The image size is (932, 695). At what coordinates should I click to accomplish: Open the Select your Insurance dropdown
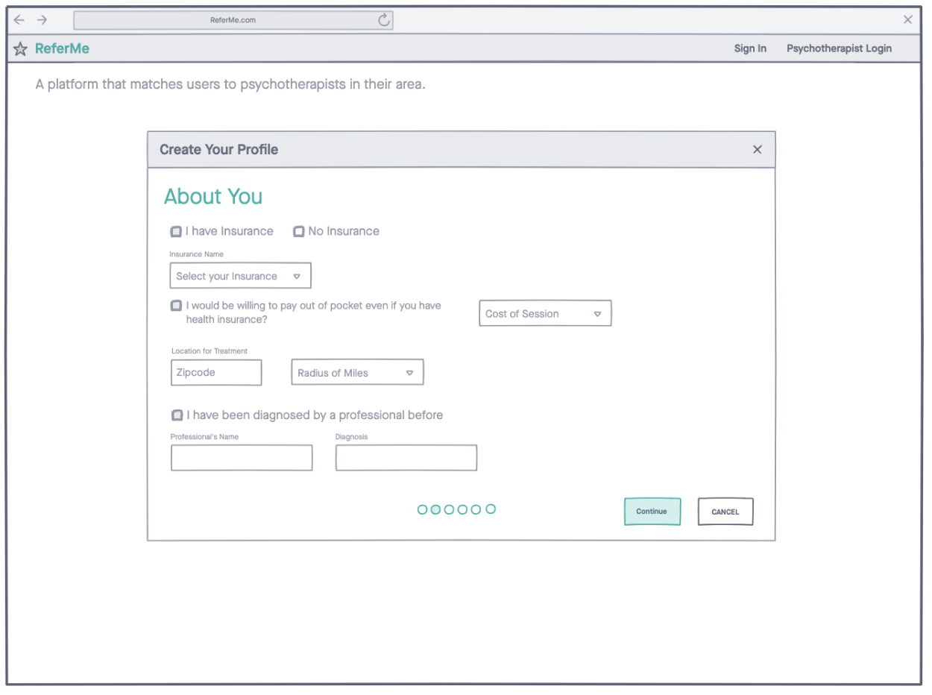pyautogui.click(x=240, y=276)
